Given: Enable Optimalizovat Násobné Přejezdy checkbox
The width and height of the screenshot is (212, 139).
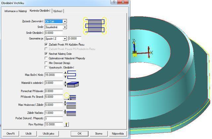Looking at the screenshot, I should pos(46,58).
